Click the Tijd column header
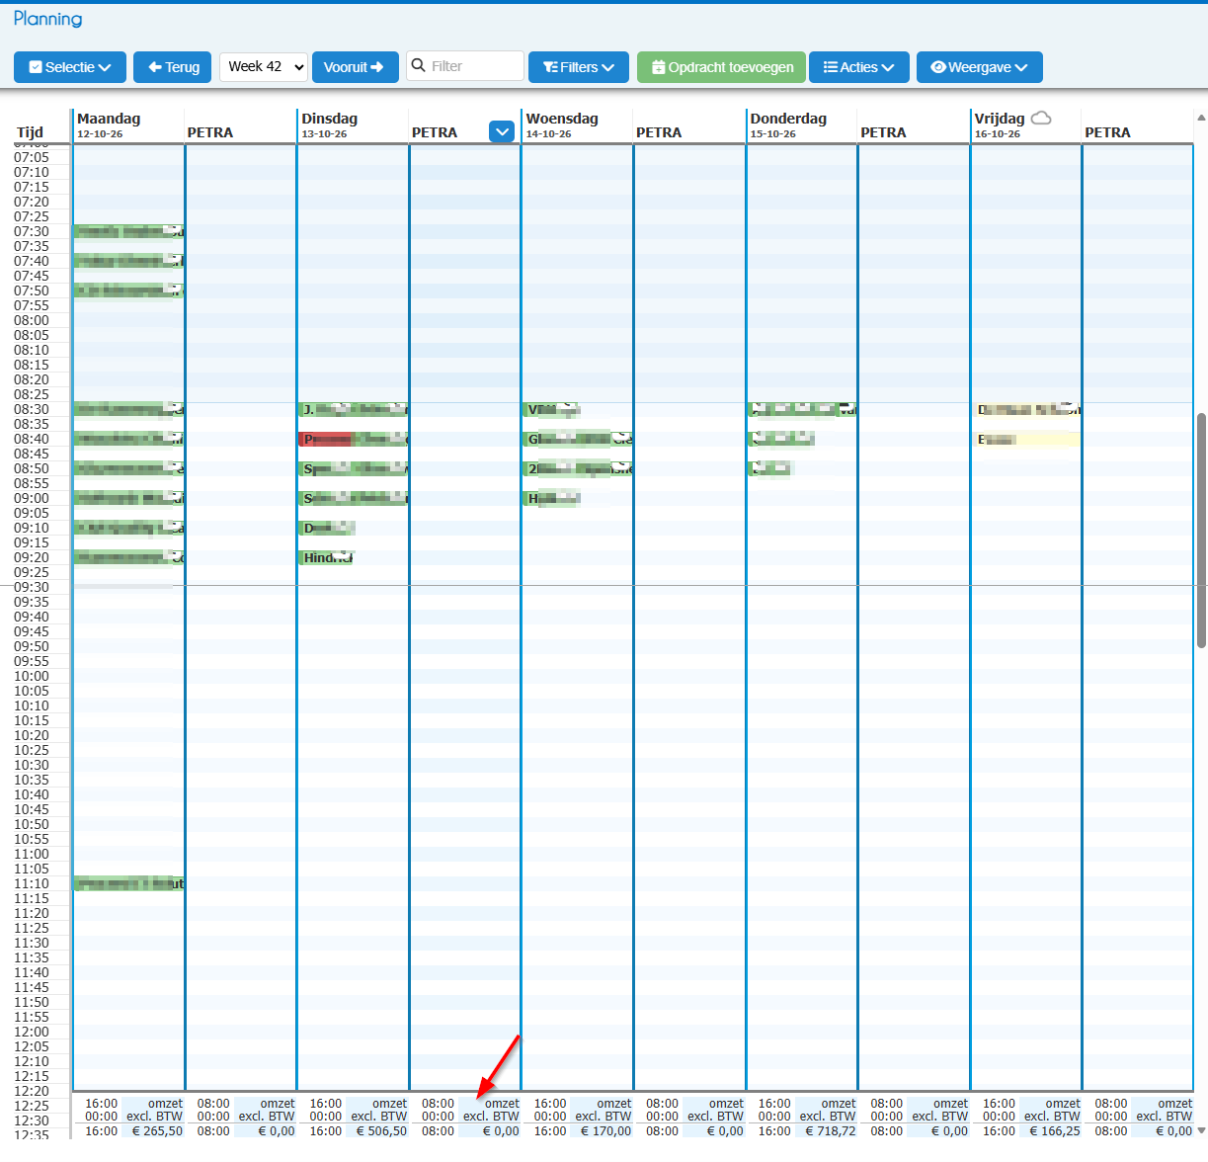Viewport: 1208px width, 1162px height. pos(31,132)
